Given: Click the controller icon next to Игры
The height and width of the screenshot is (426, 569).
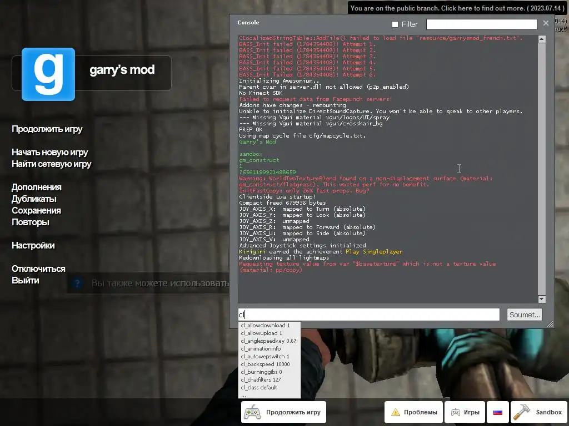Looking at the screenshot, I should (456, 412).
